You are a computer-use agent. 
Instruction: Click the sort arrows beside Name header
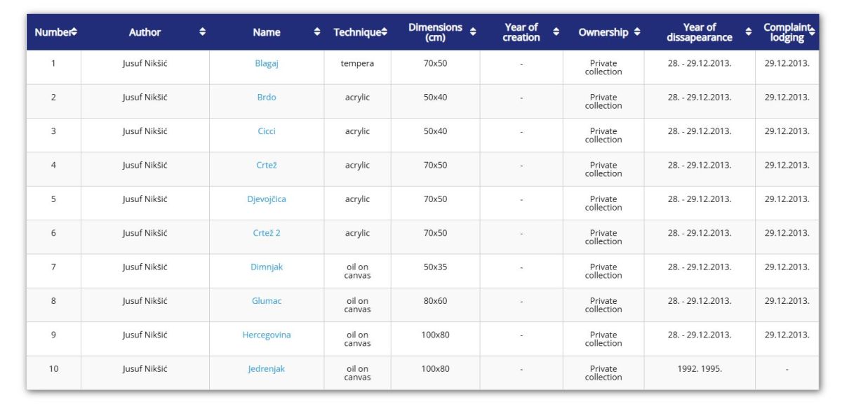pyautogui.click(x=317, y=32)
